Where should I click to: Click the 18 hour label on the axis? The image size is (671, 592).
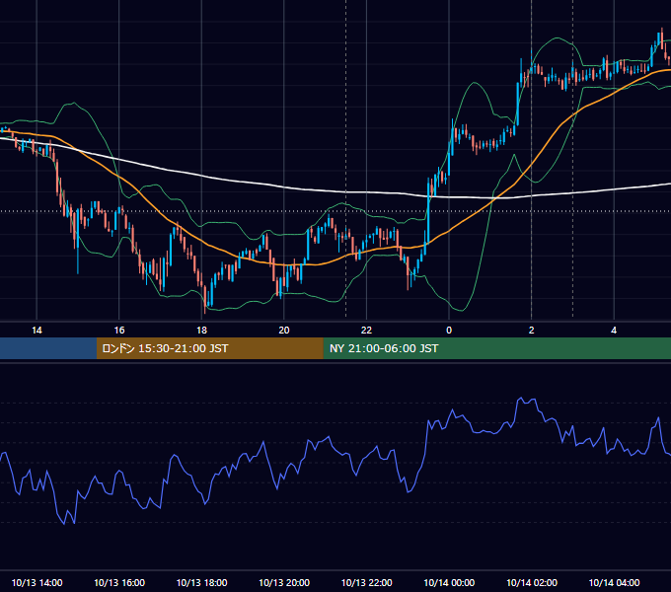coord(201,331)
